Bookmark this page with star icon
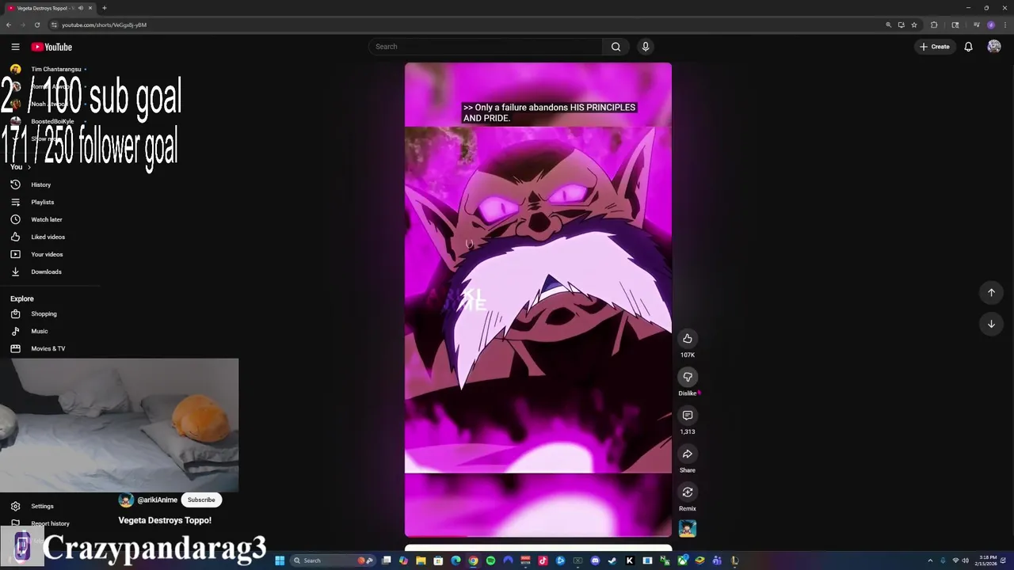 [x=914, y=25]
